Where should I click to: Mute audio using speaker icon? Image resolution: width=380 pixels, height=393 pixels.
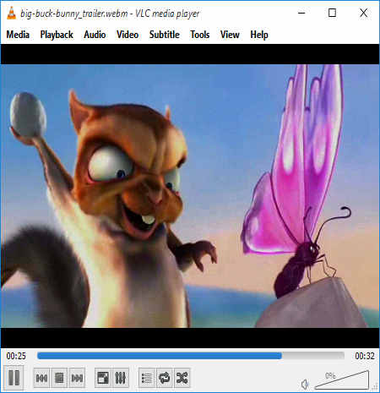tap(305, 385)
